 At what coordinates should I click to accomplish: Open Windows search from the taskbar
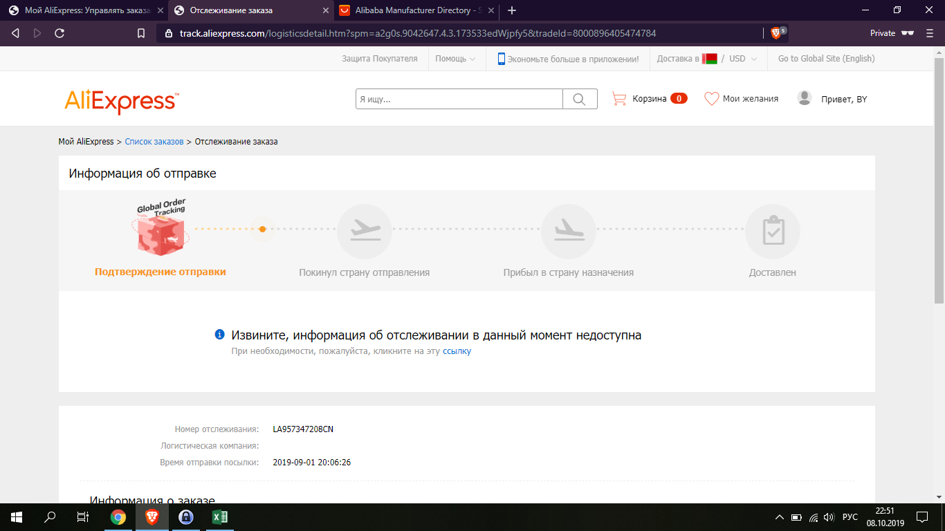50,516
